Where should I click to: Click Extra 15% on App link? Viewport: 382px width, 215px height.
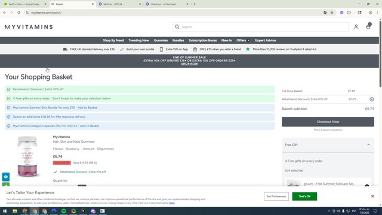pyautogui.click(x=177, y=49)
